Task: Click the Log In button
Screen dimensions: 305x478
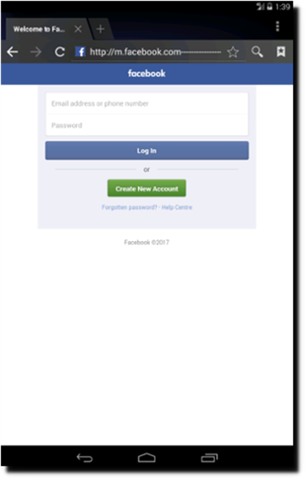Action: click(147, 150)
